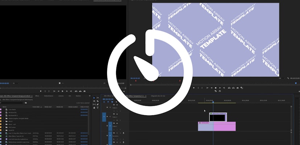Select the Slip tool
Viewport: 300px width, 145px height.
[94, 104]
